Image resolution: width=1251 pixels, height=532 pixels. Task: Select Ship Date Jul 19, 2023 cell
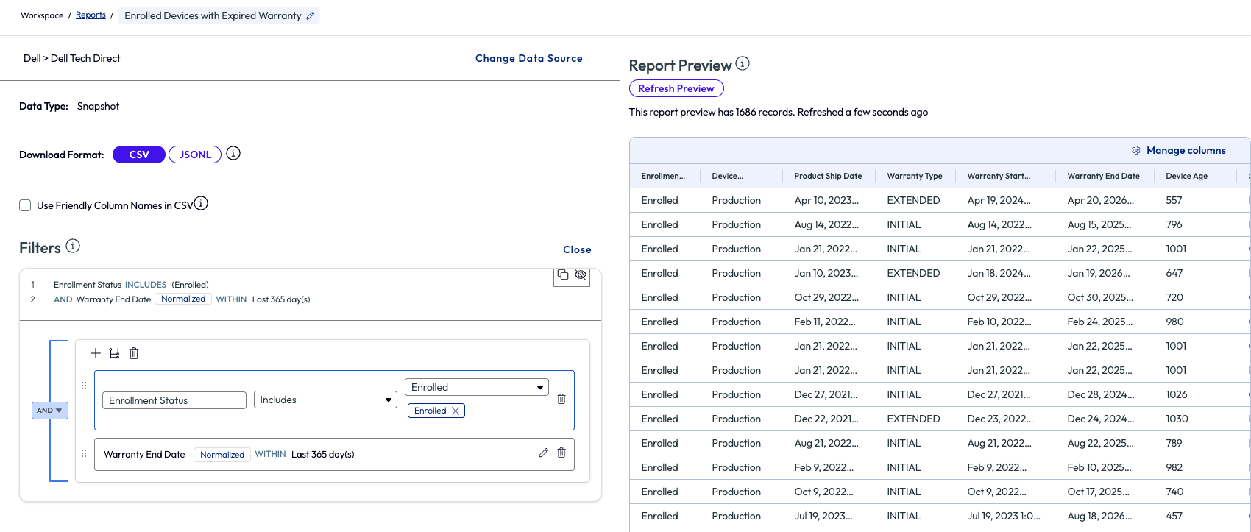tap(823, 516)
